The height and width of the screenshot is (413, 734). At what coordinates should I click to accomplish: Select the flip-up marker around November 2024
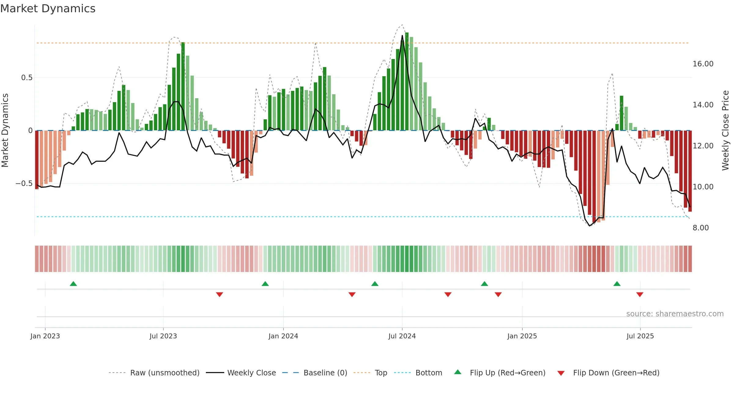(x=484, y=284)
